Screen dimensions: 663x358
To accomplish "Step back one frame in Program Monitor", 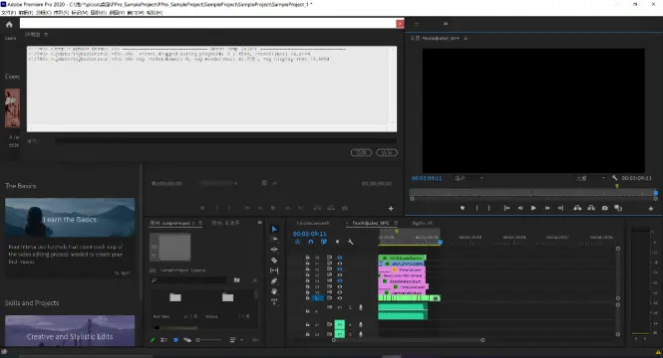I will click(x=520, y=208).
